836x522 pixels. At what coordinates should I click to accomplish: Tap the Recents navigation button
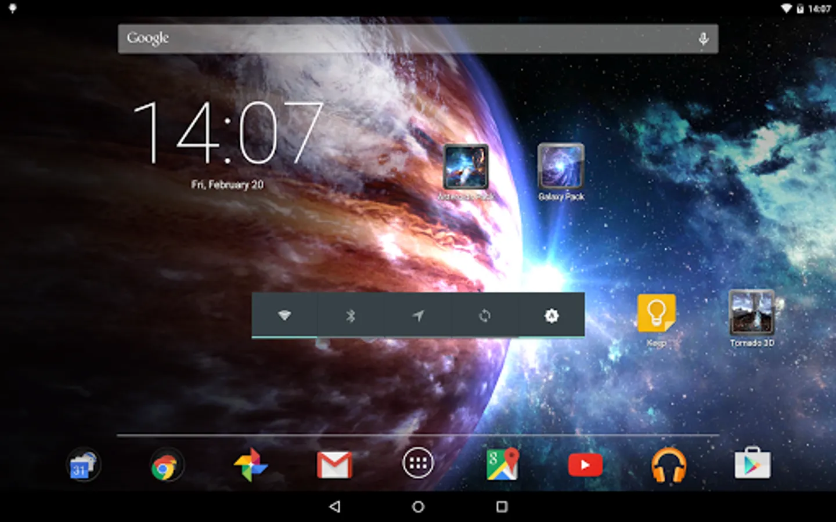coord(502,507)
